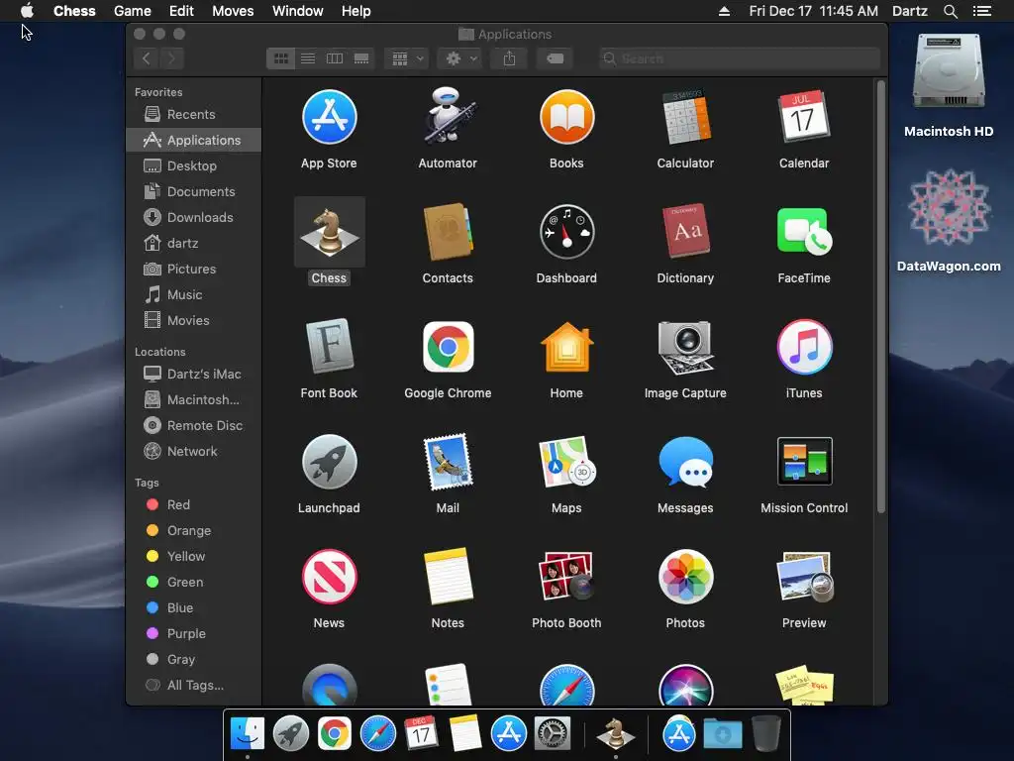Viewport: 1014px width, 761px height.
Task: Open the Game menu
Action: point(133,11)
